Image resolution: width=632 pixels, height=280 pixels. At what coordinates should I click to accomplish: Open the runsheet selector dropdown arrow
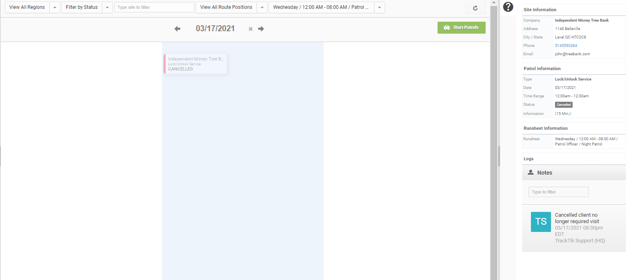pos(379,8)
